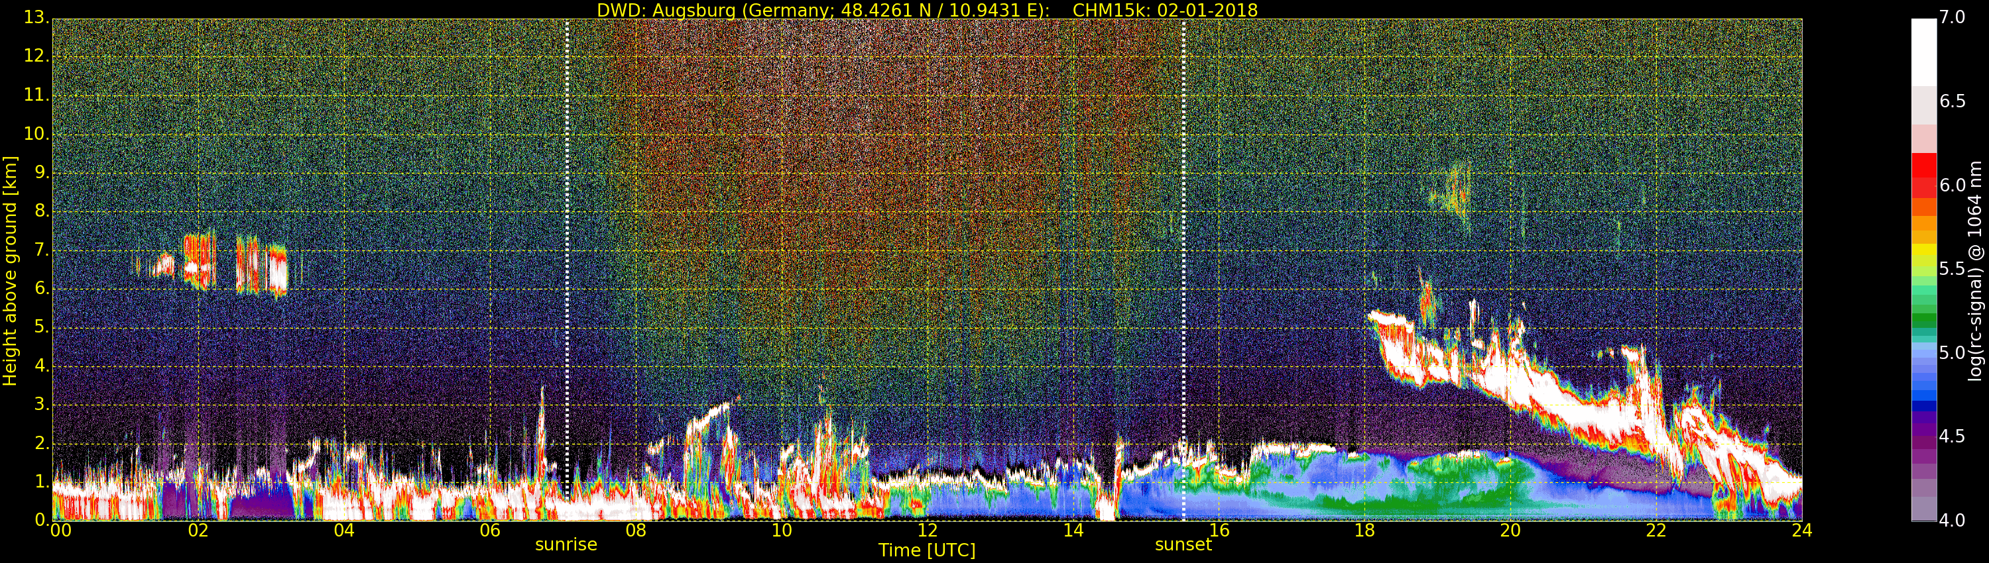Click the white dotted sunset line
Image resolution: width=1989 pixels, height=563 pixels.
(x=1183, y=269)
